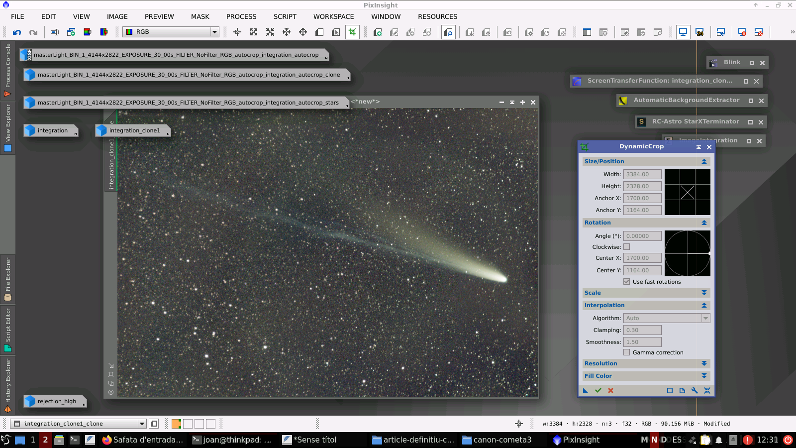This screenshot has height=448, width=796.
Task: Select the integration image icon
Action: 52,130
